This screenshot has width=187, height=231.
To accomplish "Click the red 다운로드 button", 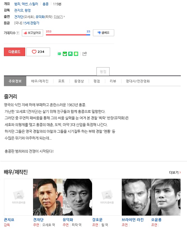I will [15, 52].
